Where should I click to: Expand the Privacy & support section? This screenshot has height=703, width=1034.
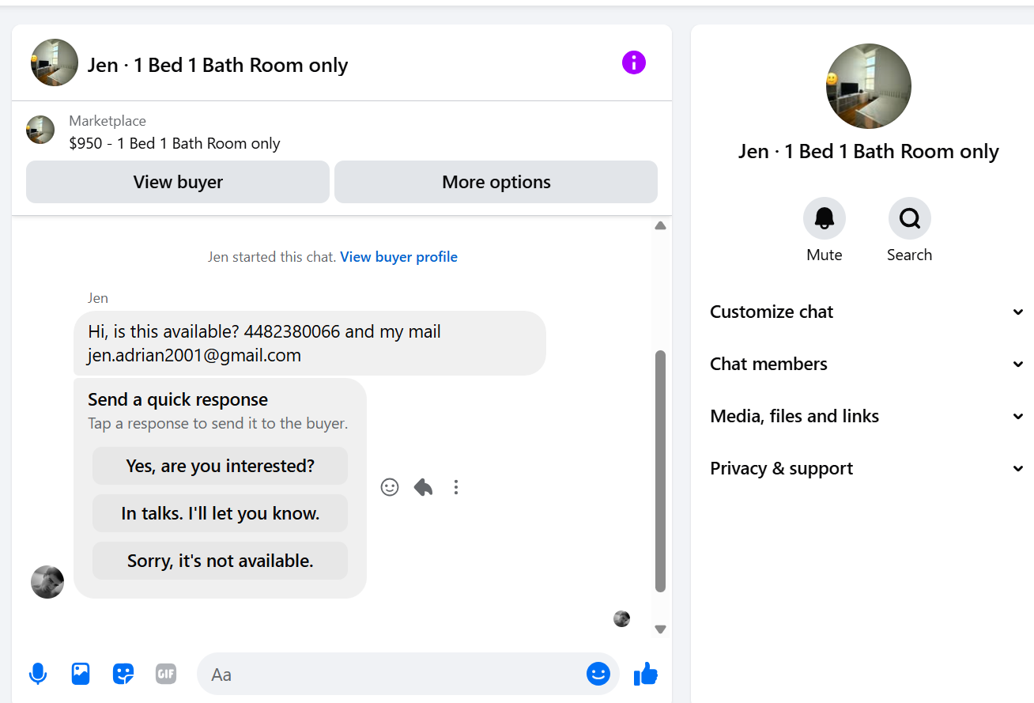point(867,468)
